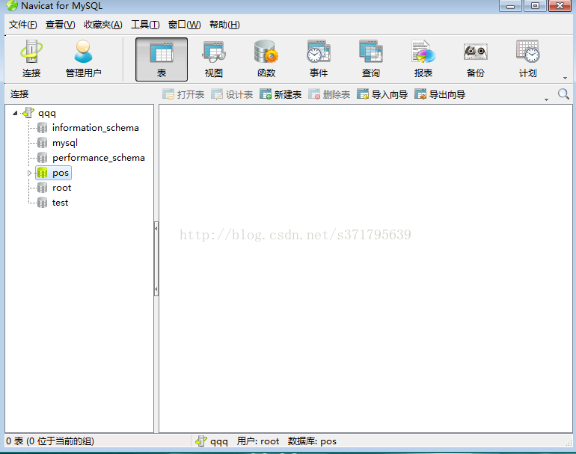Click the green pos database icon

pos(42,173)
